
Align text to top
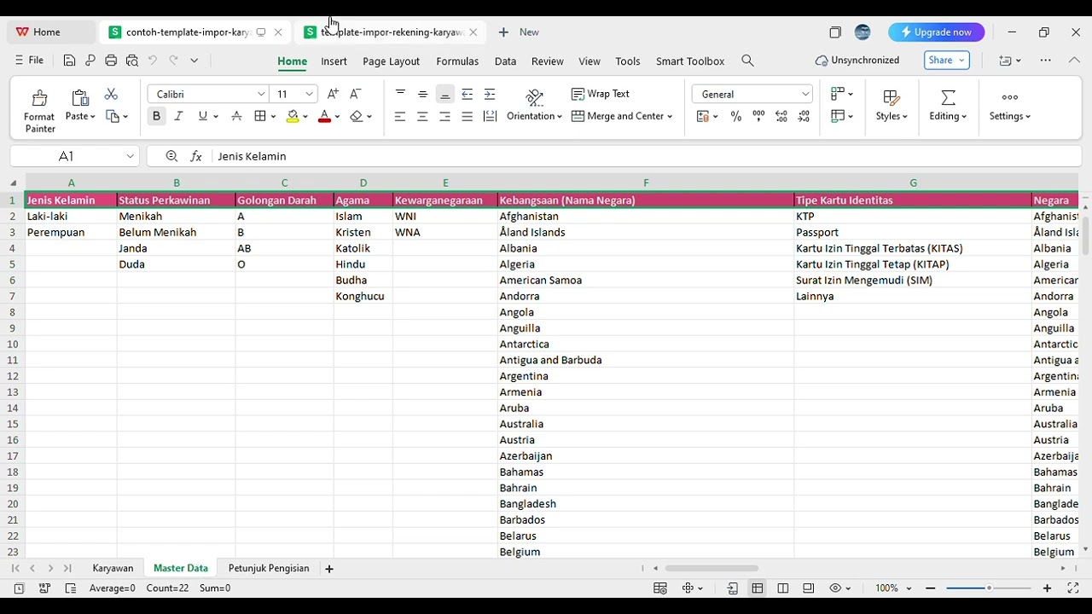click(x=400, y=94)
